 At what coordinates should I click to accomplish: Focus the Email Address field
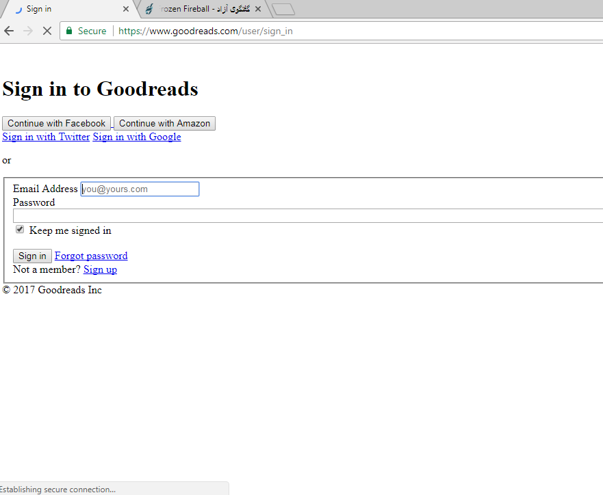click(140, 189)
